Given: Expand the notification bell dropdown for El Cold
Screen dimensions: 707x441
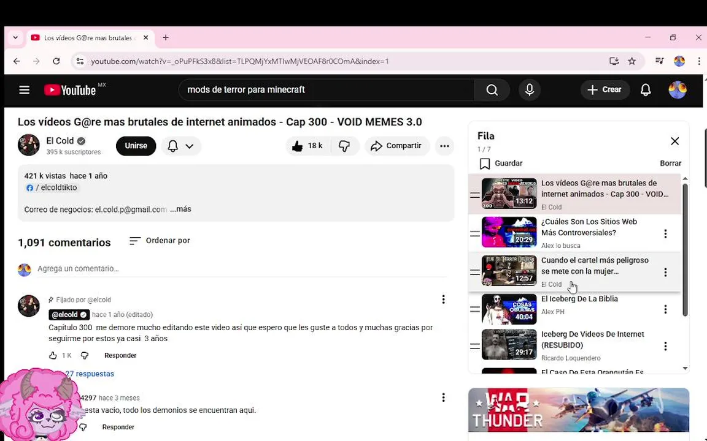Looking at the screenshot, I should tap(181, 146).
